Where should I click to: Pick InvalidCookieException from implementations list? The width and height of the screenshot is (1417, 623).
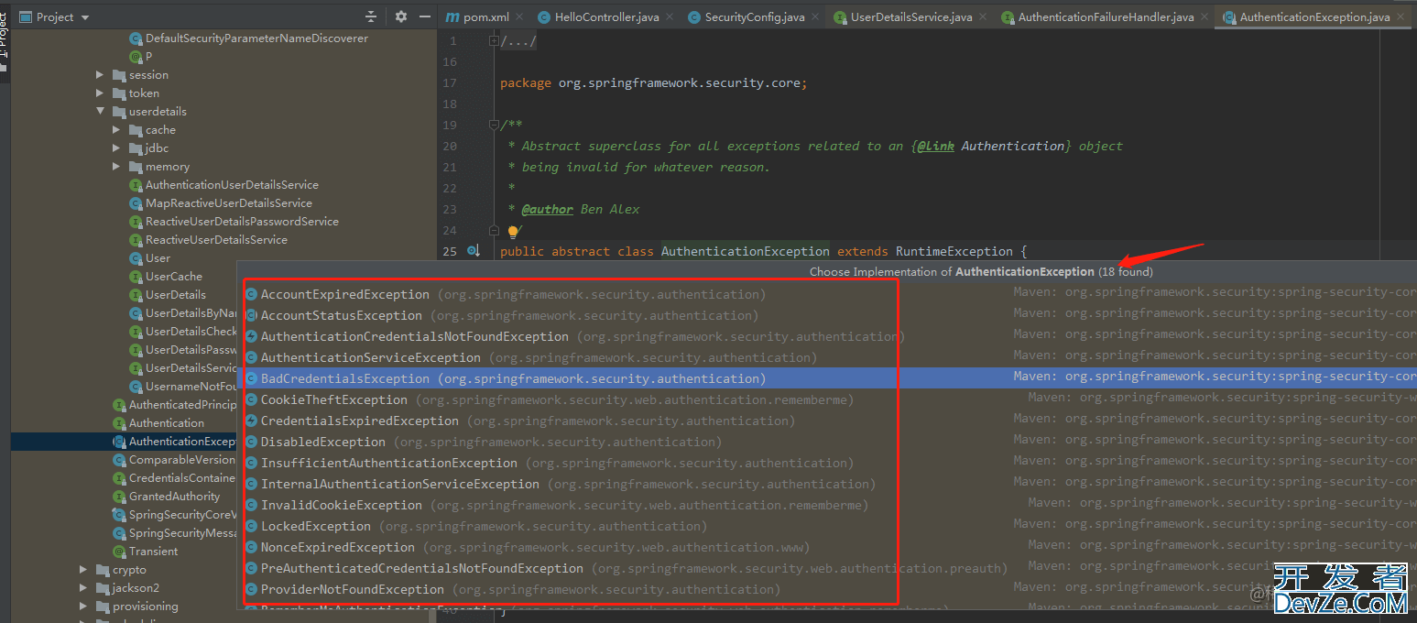click(826, 506)
